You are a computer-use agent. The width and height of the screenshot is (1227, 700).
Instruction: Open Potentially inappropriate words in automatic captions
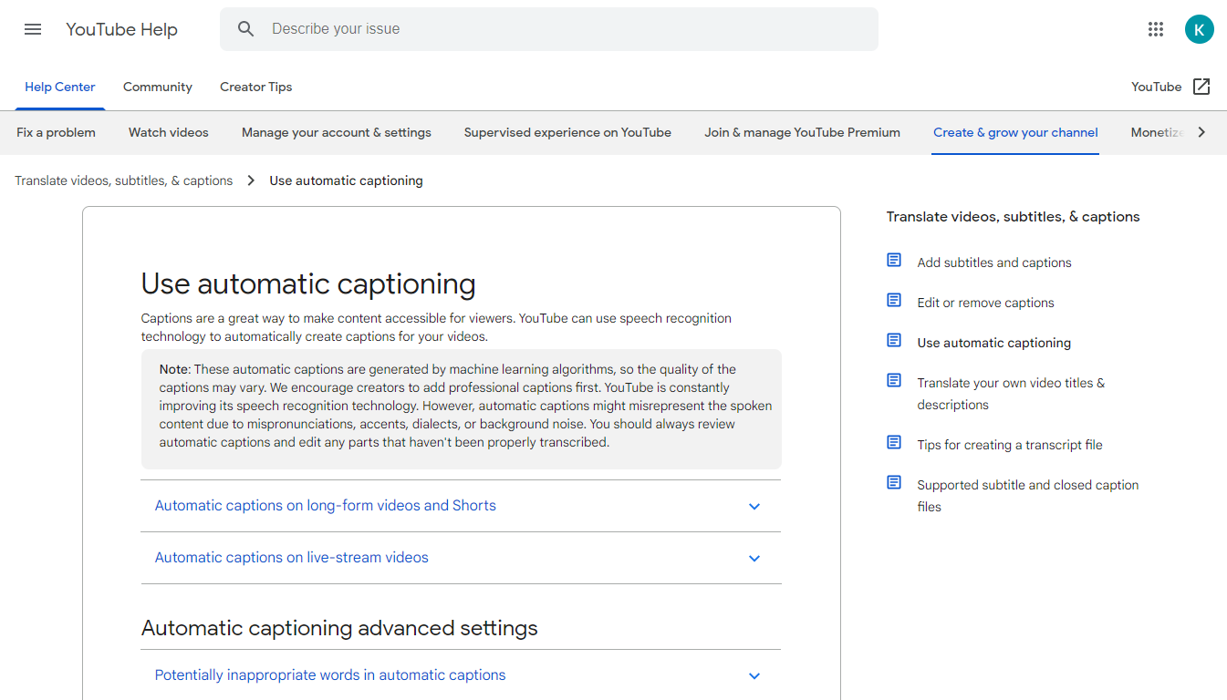330,675
